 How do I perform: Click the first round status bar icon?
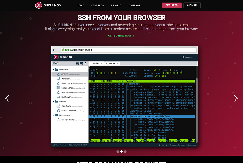(160, 145)
